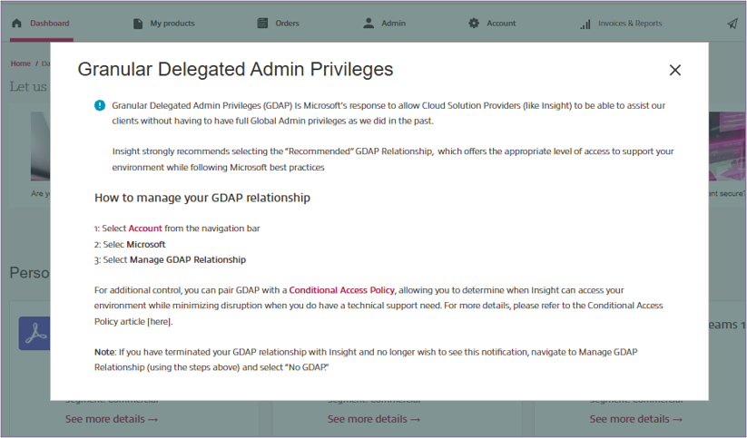Click the Manage GDAP Relationship text in step 3
Screen dimensions: 747x438
click(188, 260)
